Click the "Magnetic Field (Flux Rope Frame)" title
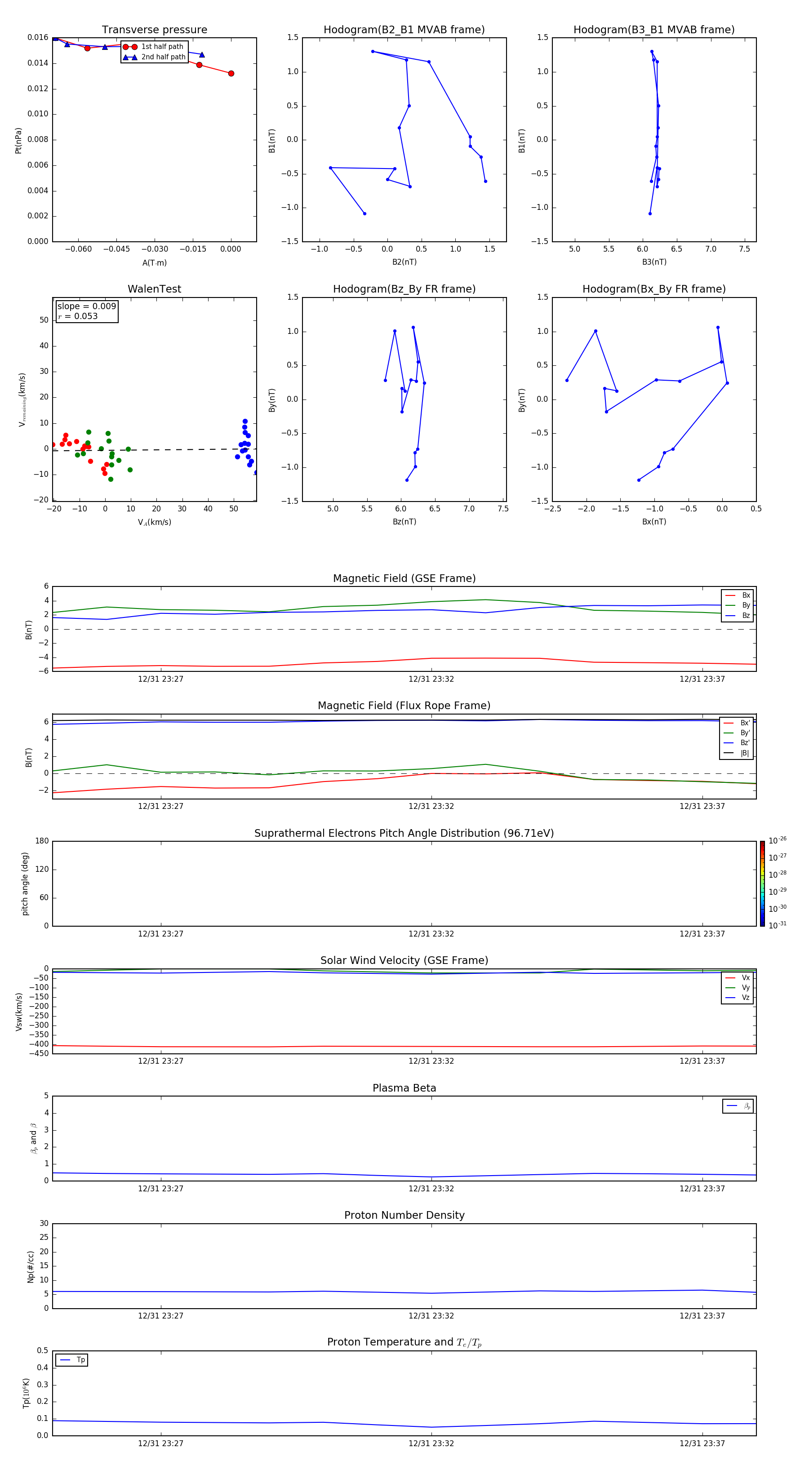This screenshot has width=809, height=1483. coord(404,706)
